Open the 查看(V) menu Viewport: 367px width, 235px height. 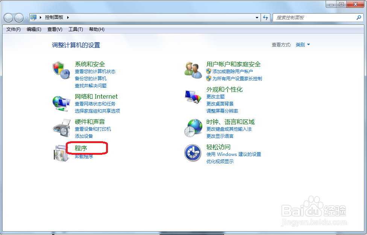(x=55, y=29)
